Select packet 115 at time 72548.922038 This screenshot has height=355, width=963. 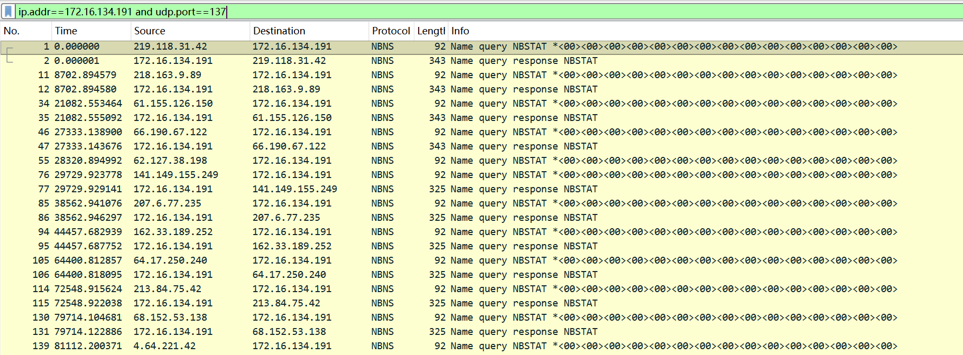point(481,303)
